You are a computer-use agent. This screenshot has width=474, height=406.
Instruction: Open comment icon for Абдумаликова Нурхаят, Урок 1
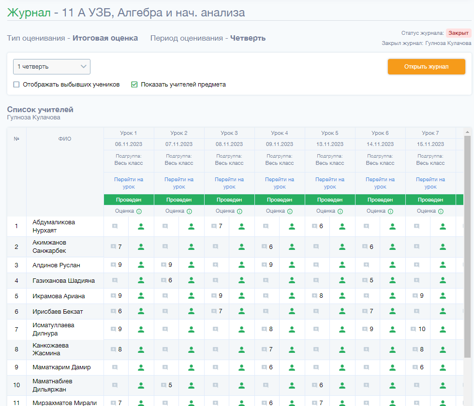[x=115, y=226]
